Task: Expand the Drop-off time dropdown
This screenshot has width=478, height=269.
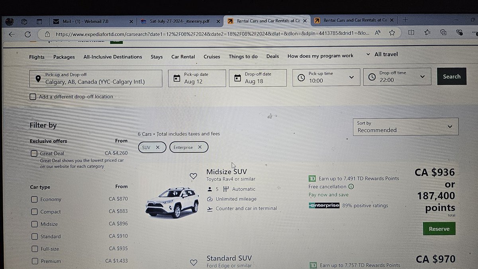Action: 422,76
